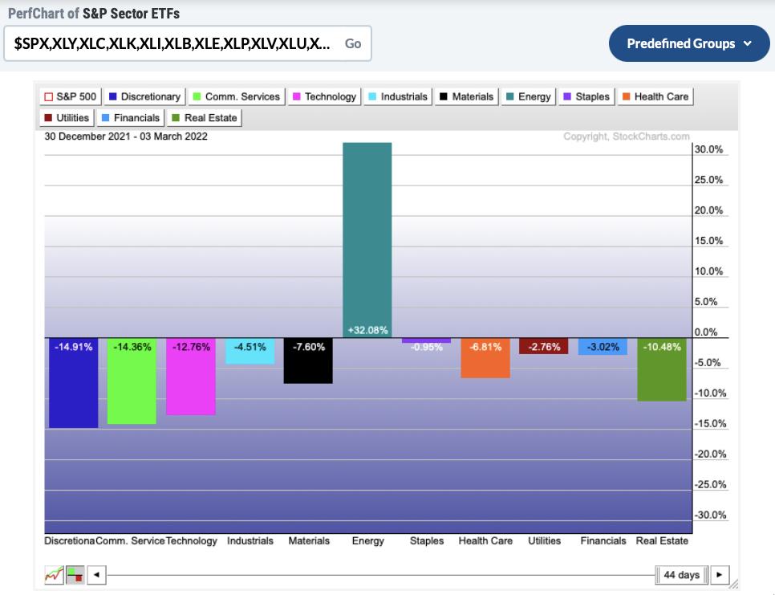This screenshot has height=595, width=775.
Task: Switch to line chart view icon
Action: [x=54, y=575]
